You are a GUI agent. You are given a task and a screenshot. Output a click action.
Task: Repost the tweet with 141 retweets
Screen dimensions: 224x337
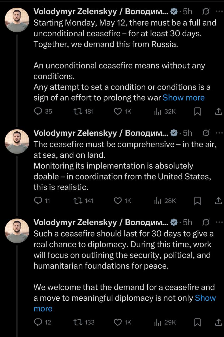[78, 201]
